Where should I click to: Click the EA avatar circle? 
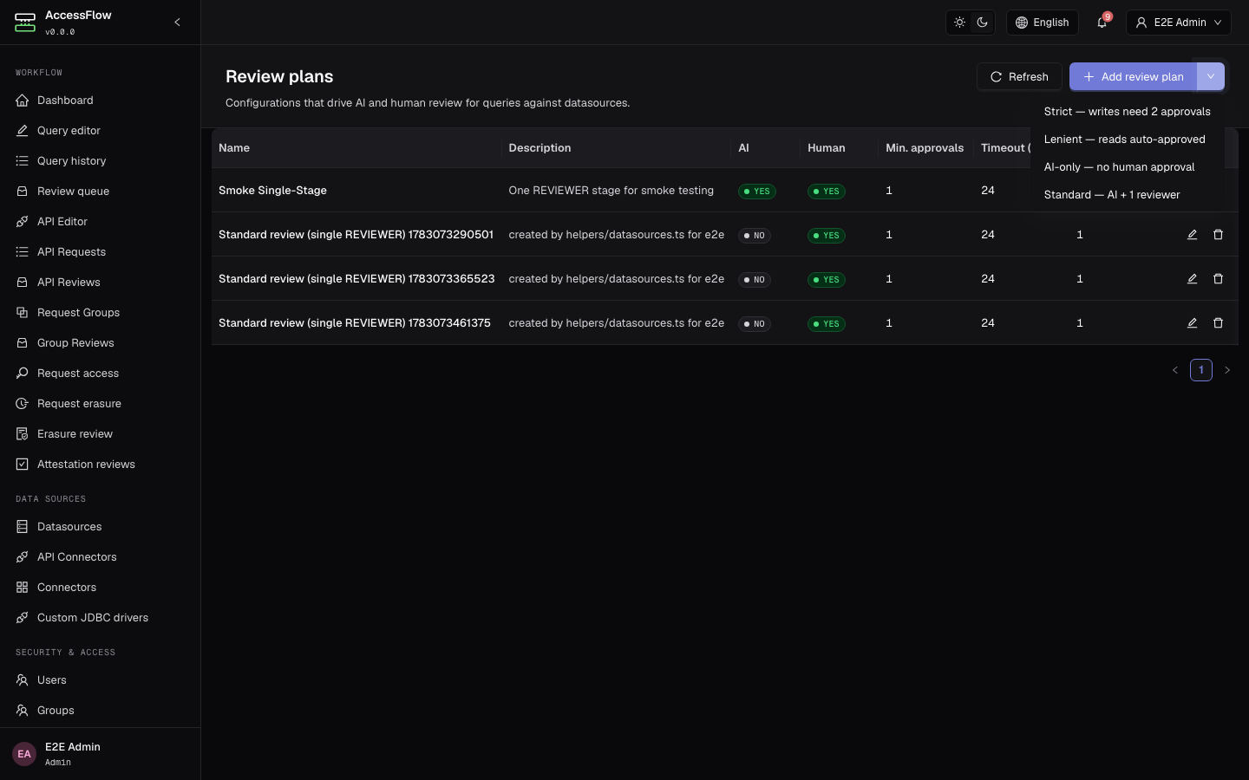[x=24, y=754]
